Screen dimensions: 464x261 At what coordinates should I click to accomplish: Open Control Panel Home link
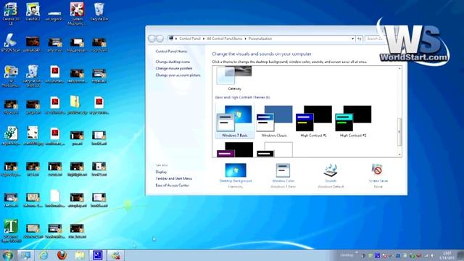point(171,51)
